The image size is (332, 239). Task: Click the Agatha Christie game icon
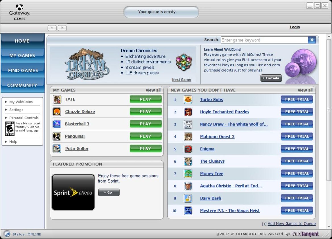click(x=188, y=186)
